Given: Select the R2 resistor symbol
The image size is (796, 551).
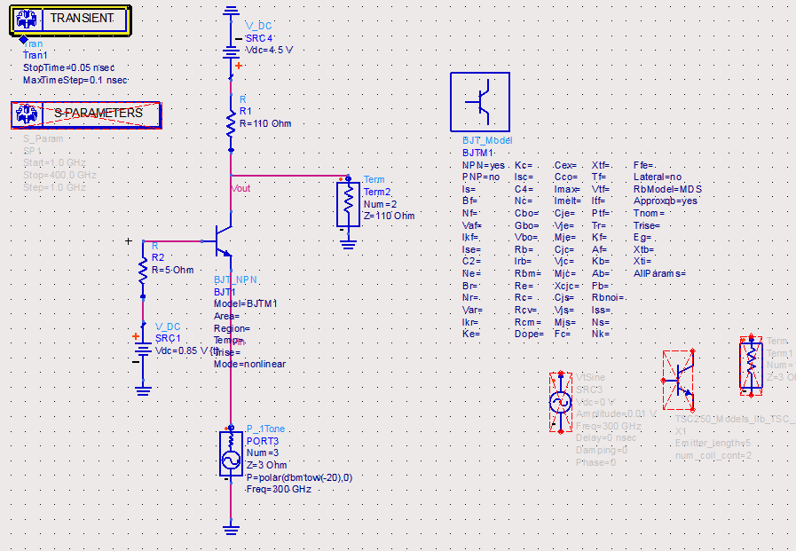Looking at the screenshot, I should coord(143,269).
